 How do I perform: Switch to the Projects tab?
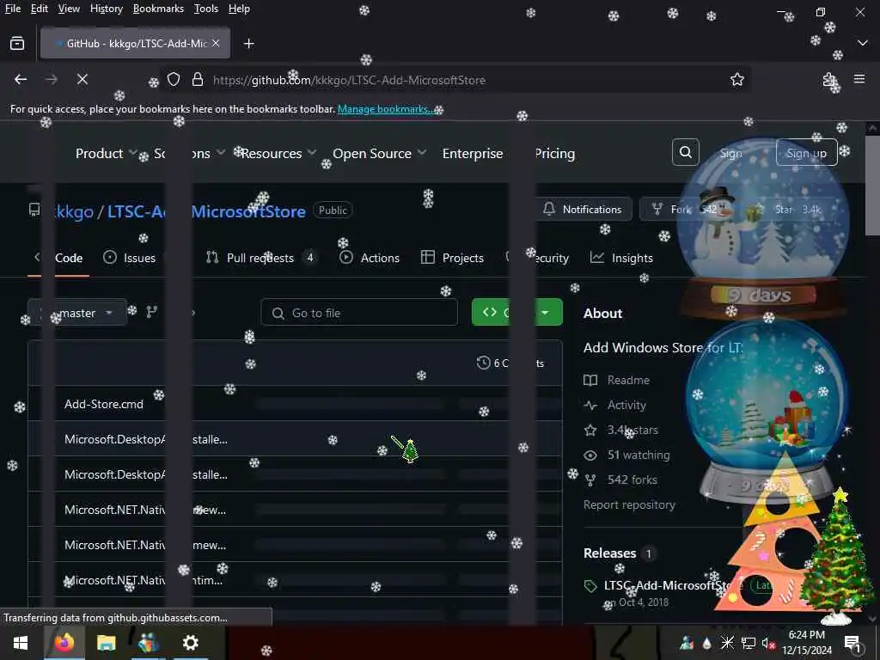[x=452, y=258]
